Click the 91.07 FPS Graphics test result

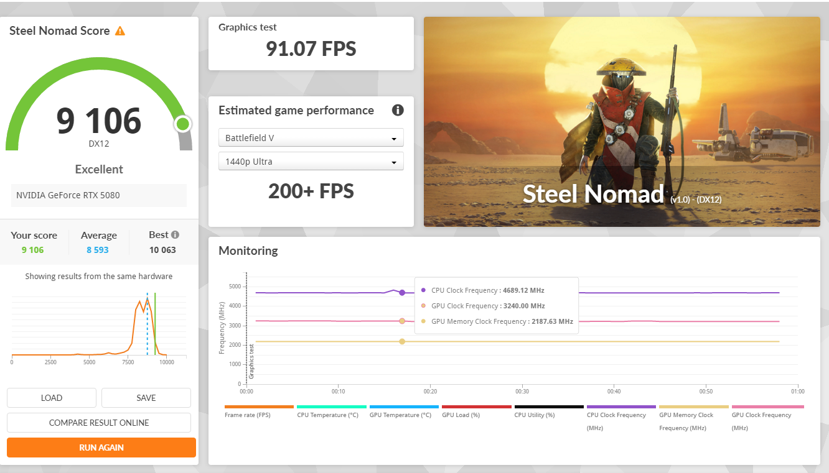311,48
